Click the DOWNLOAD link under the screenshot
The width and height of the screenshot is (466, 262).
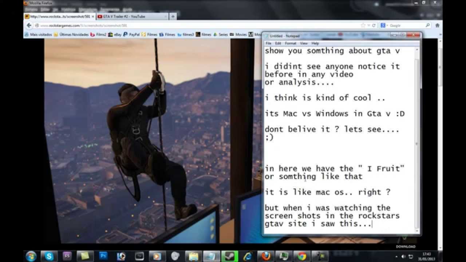point(406,246)
